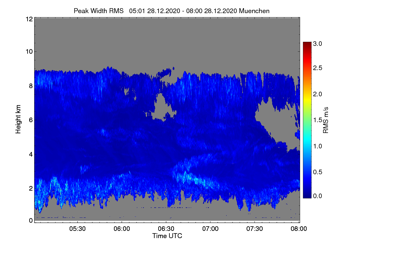
Task: Click the colorbar value 1.5
Action: (x=317, y=120)
